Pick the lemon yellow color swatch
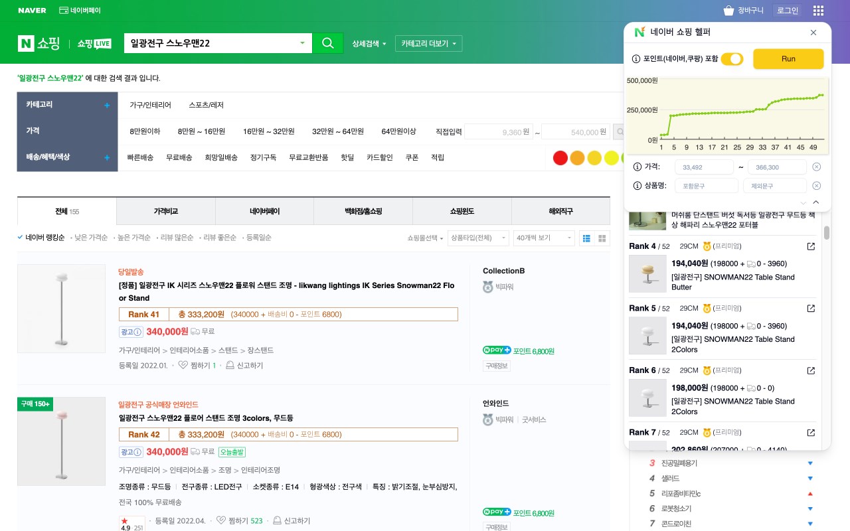Image resolution: width=850 pixels, height=531 pixels. 612,158
